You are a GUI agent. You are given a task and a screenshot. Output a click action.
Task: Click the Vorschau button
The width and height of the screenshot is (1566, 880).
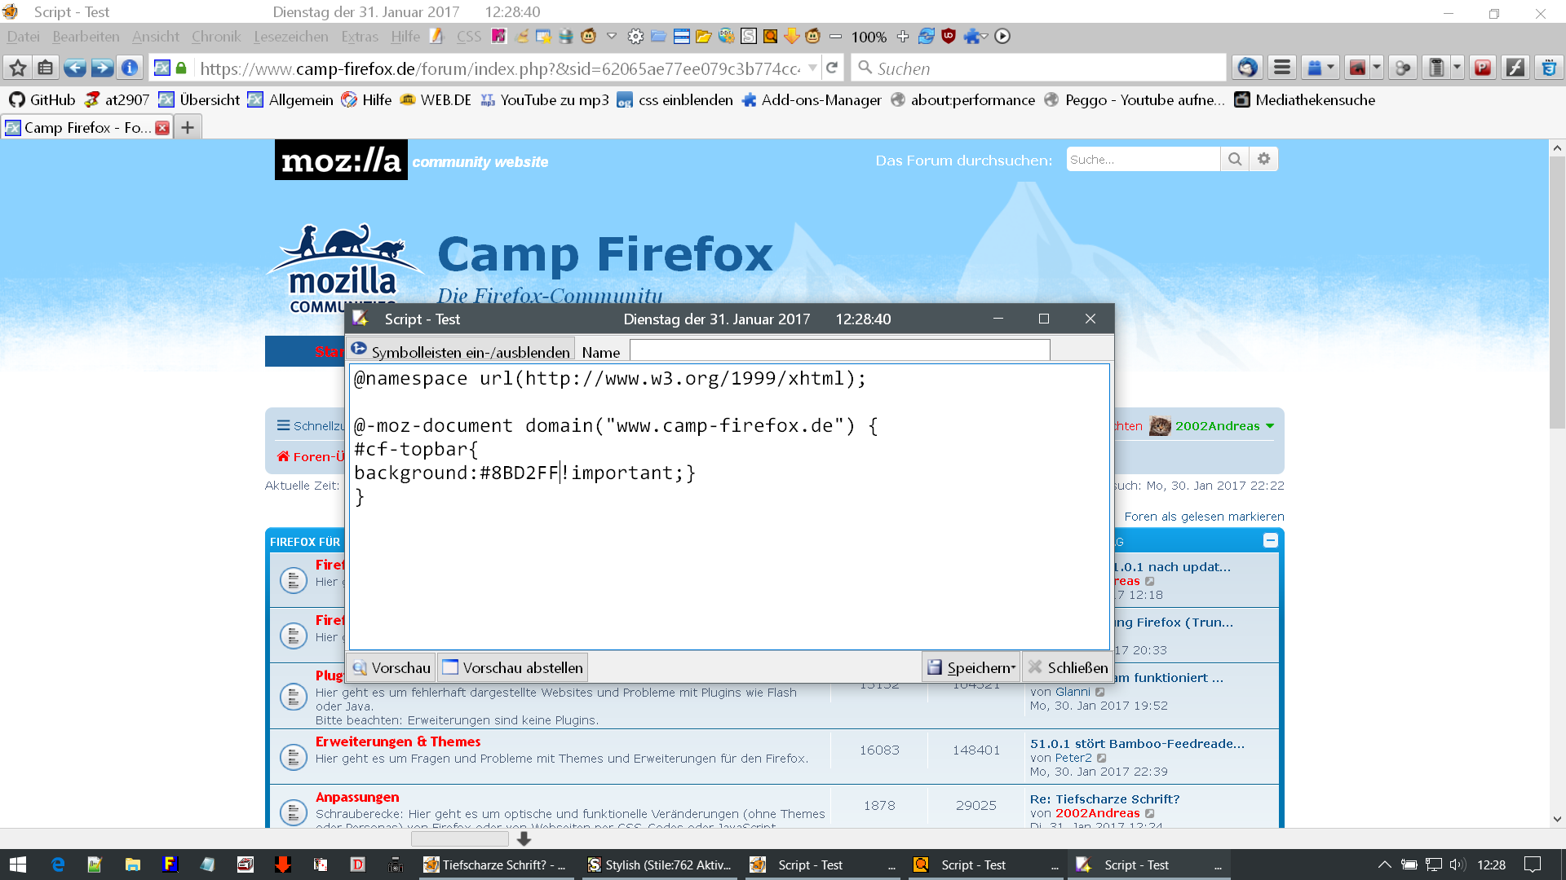(x=391, y=667)
